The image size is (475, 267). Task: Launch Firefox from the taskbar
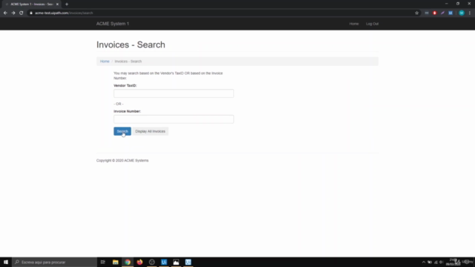(140, 262)
